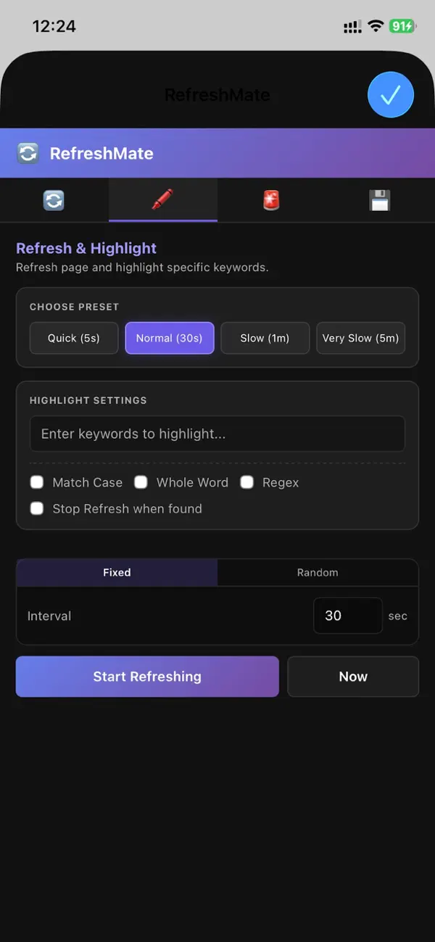435x942 pixels.
Task: Click the keywords to highlight text field
Action: [x=217, y=433]
